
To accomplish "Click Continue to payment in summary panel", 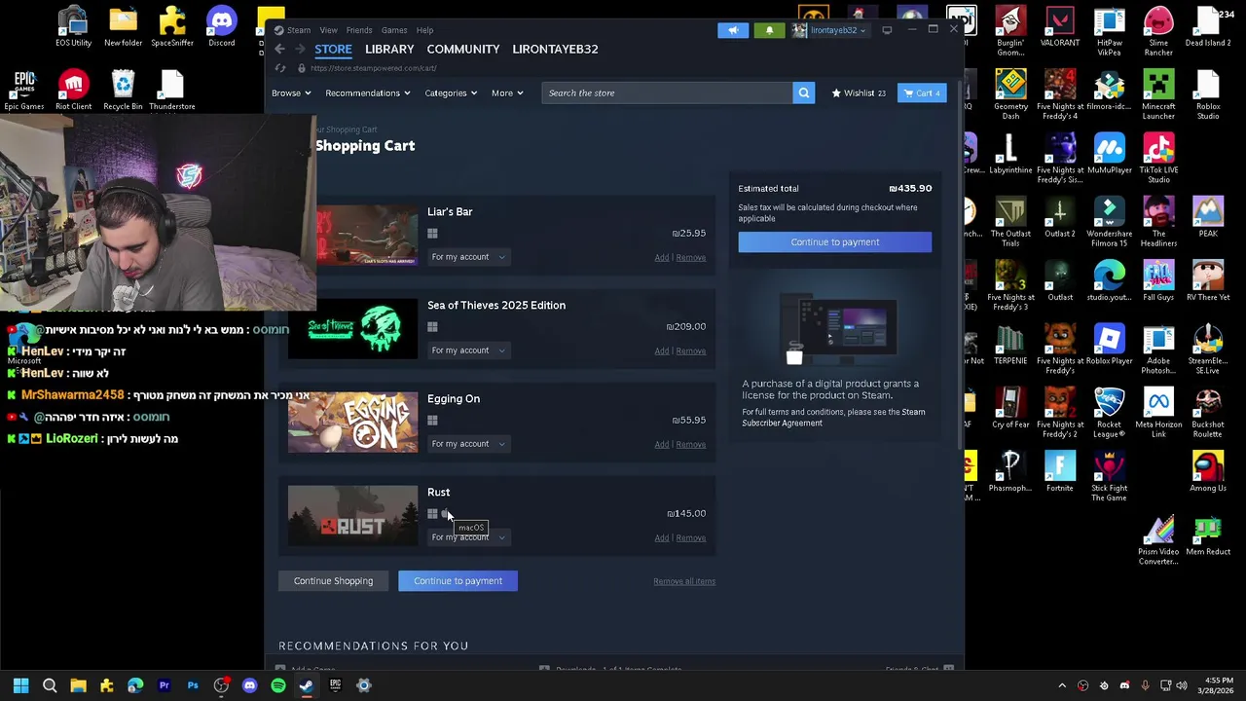I will tap(834, 242).
